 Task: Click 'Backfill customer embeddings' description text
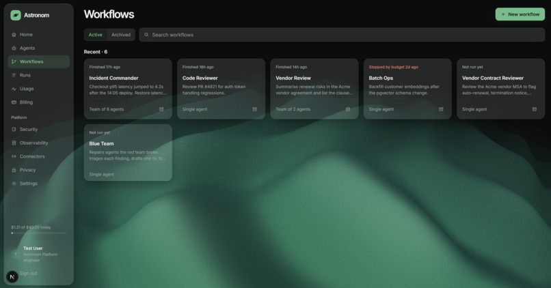tap(404, 90)
